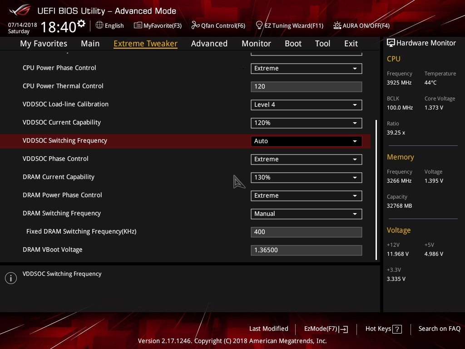Select DRAM VBoot Voltage label
The image size is (465, 349).
coord(53,250)
